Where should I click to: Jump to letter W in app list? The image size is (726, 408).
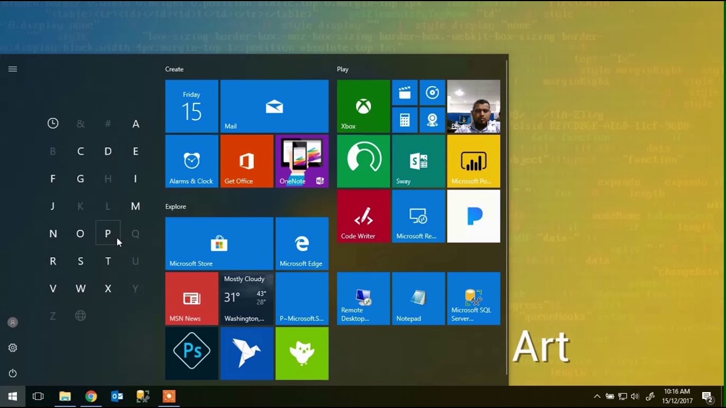[x=81, y=288]
